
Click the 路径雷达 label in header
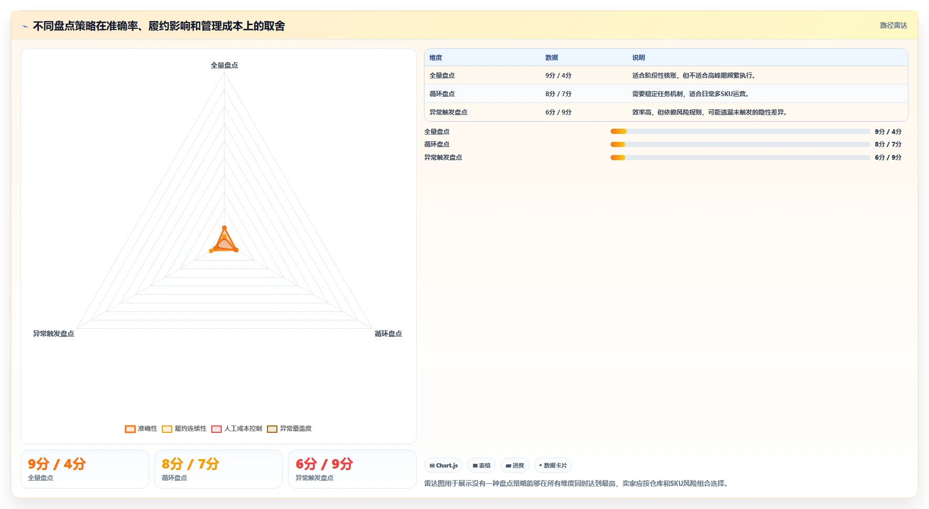(x=893, y=25)
